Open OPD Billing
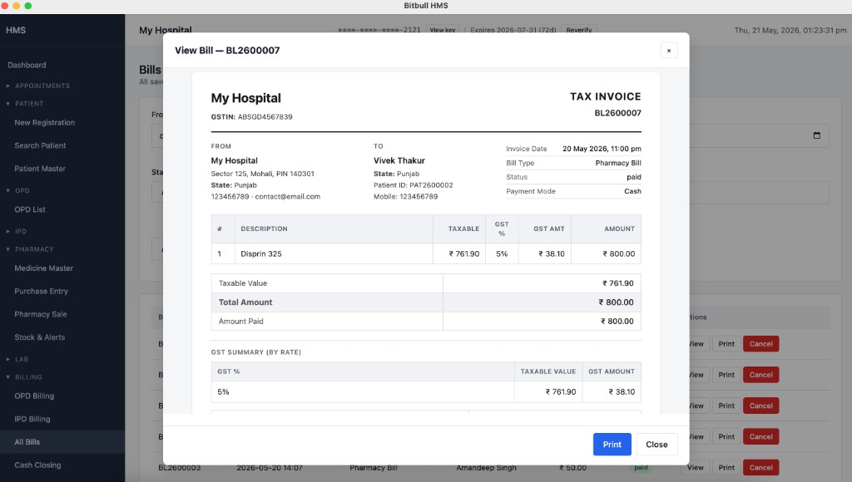852x482 pixels. pos(34,396)
